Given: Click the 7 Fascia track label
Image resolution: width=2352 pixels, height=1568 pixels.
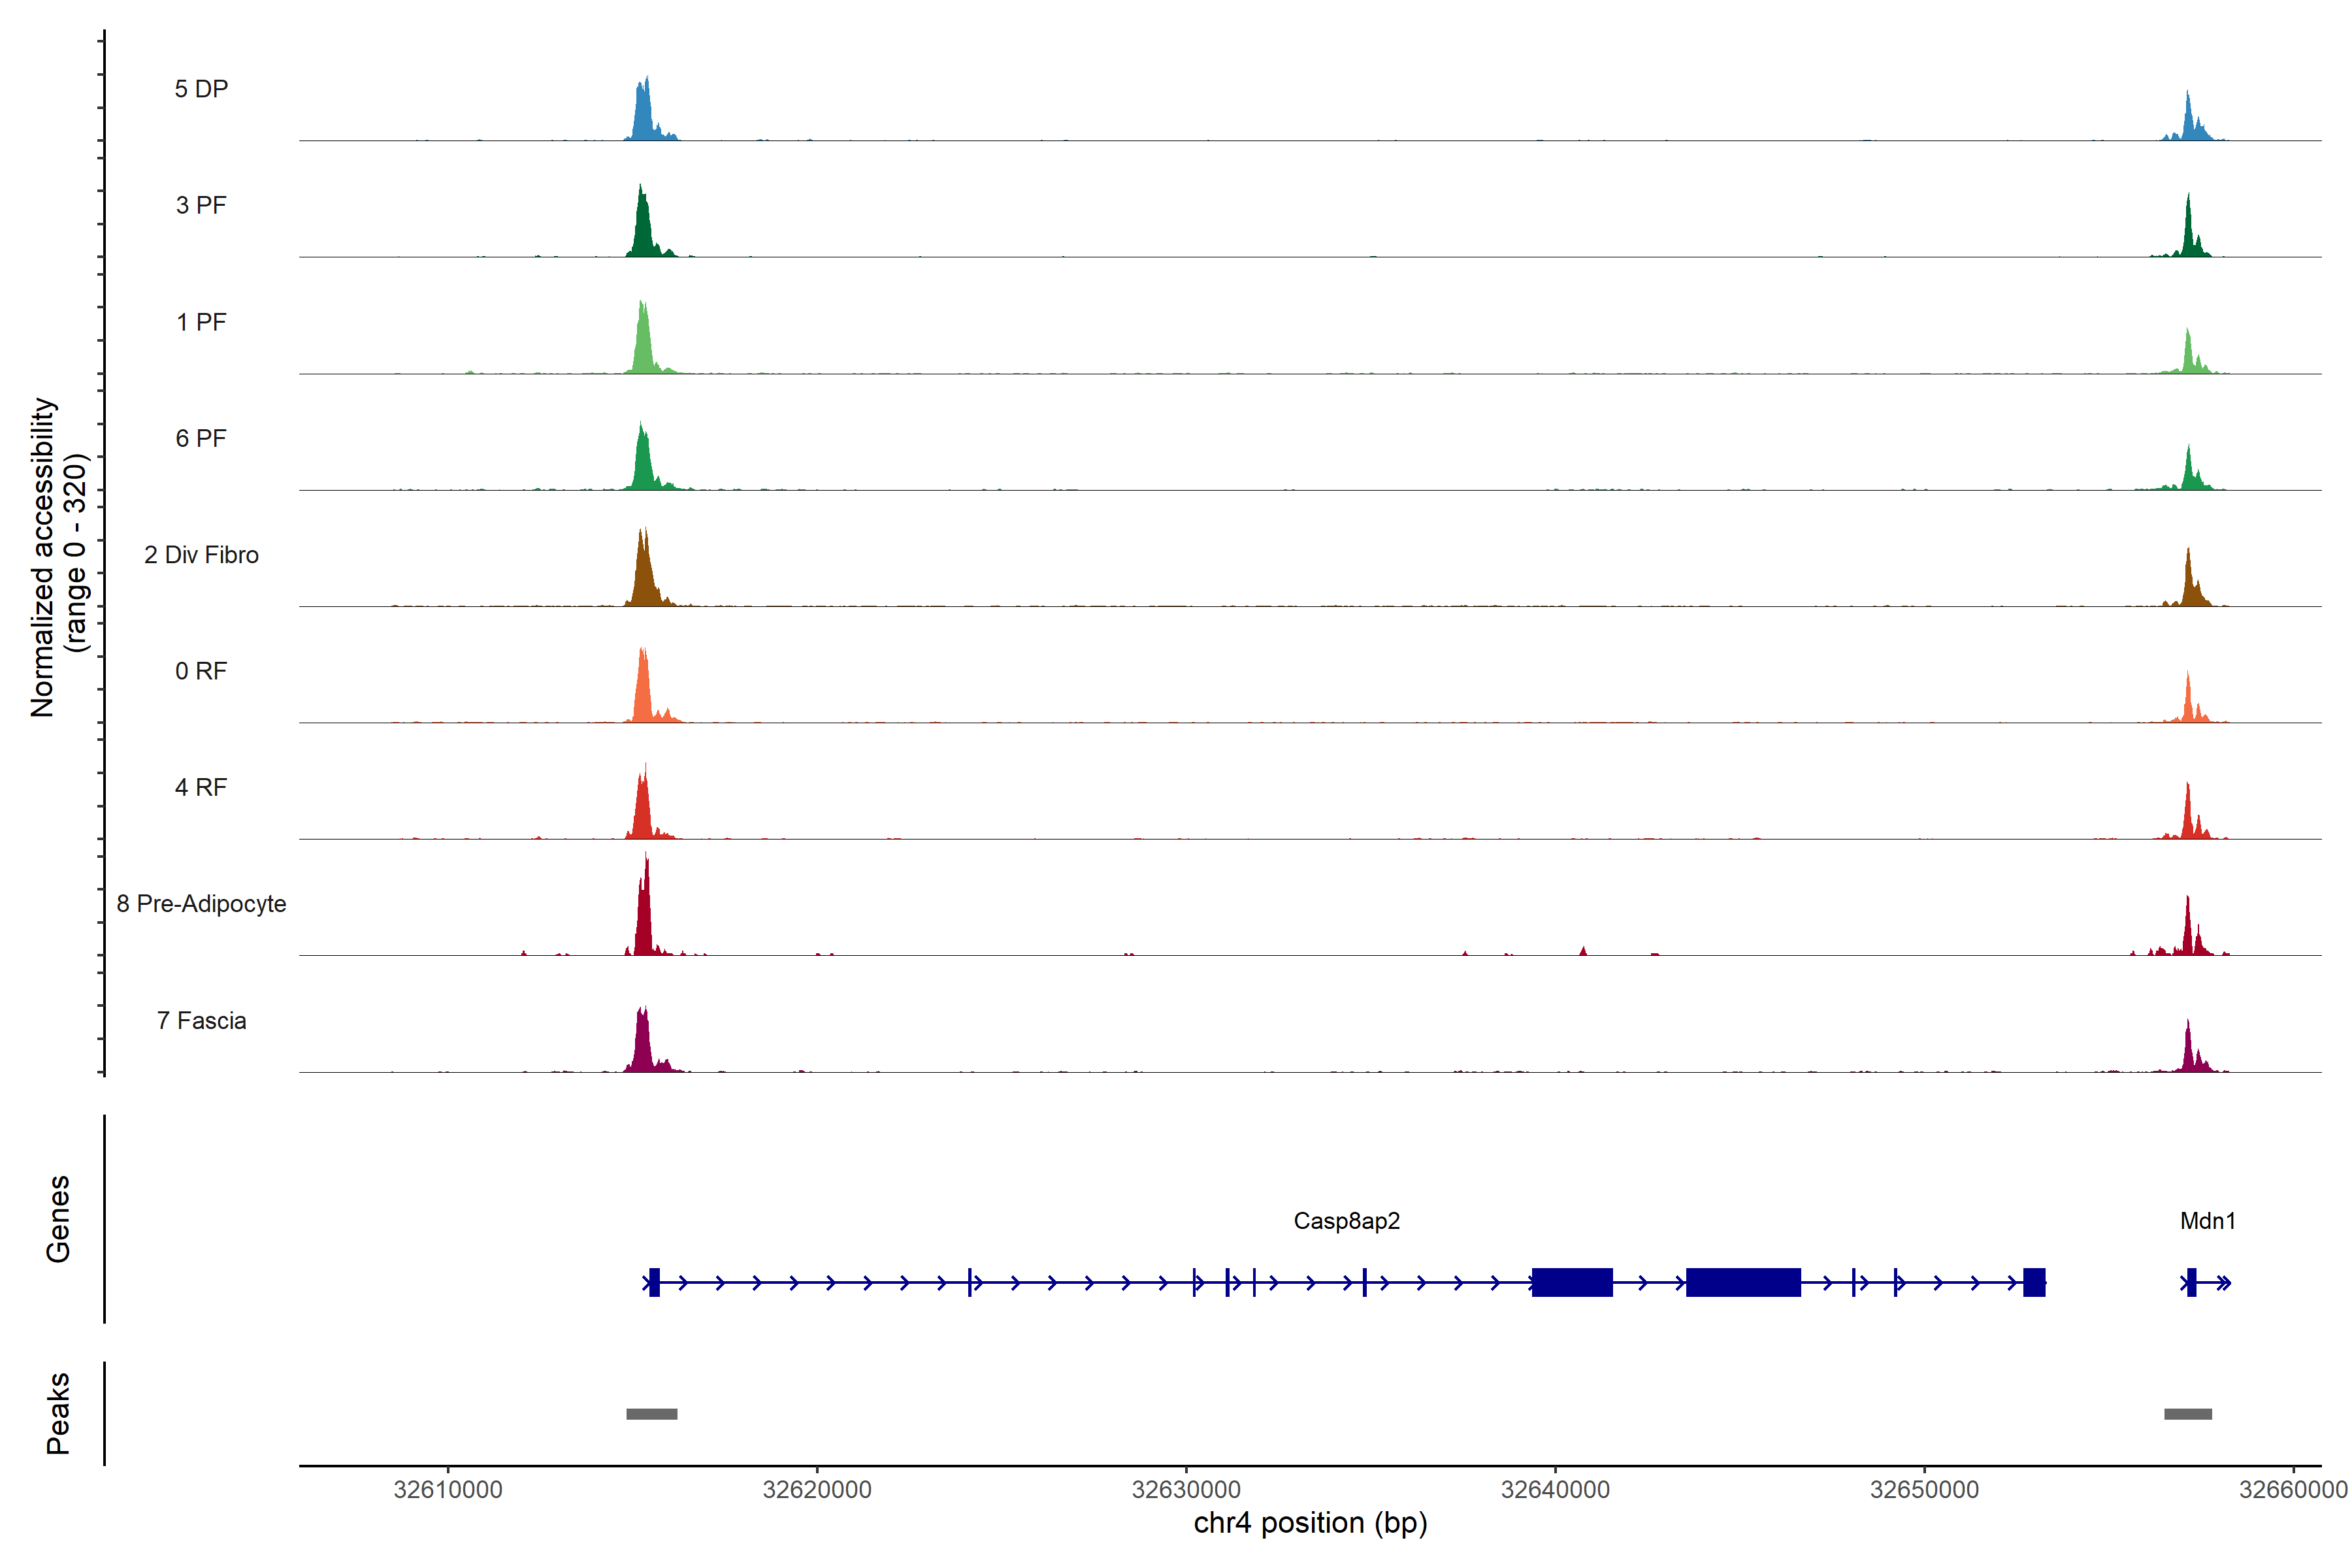Looking at the screenshot, I should coord(201,1021).
